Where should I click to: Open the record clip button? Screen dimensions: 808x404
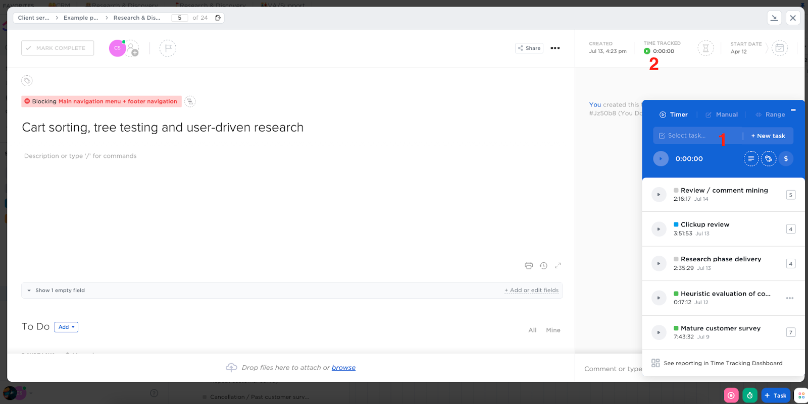point(731,395)
